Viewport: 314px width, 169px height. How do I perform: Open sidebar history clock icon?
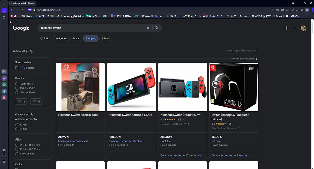click(x=4, y=161)
